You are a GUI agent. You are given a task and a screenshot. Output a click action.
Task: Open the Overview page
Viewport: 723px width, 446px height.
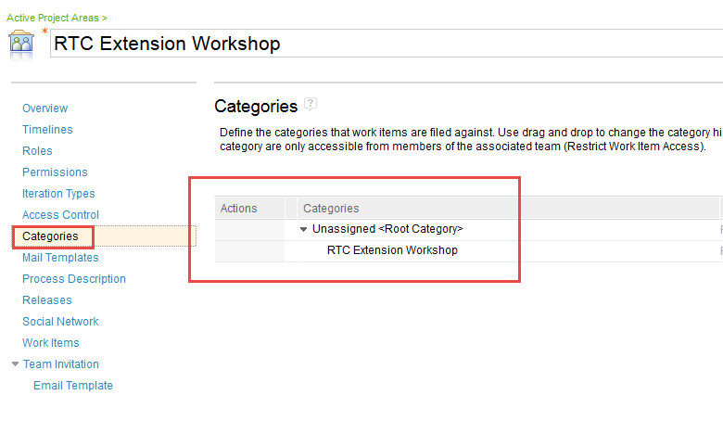44,108
